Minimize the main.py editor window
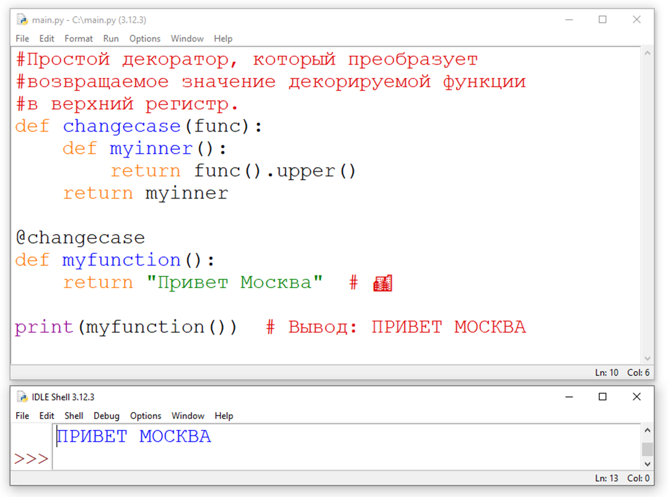 (x=569, y=20)
